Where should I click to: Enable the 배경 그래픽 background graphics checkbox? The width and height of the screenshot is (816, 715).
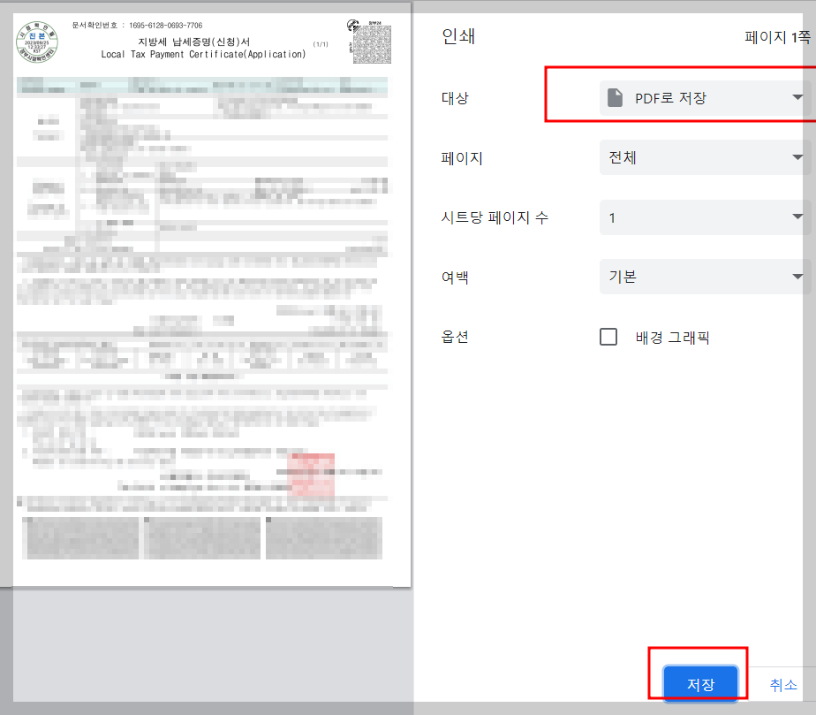point(608,337)
